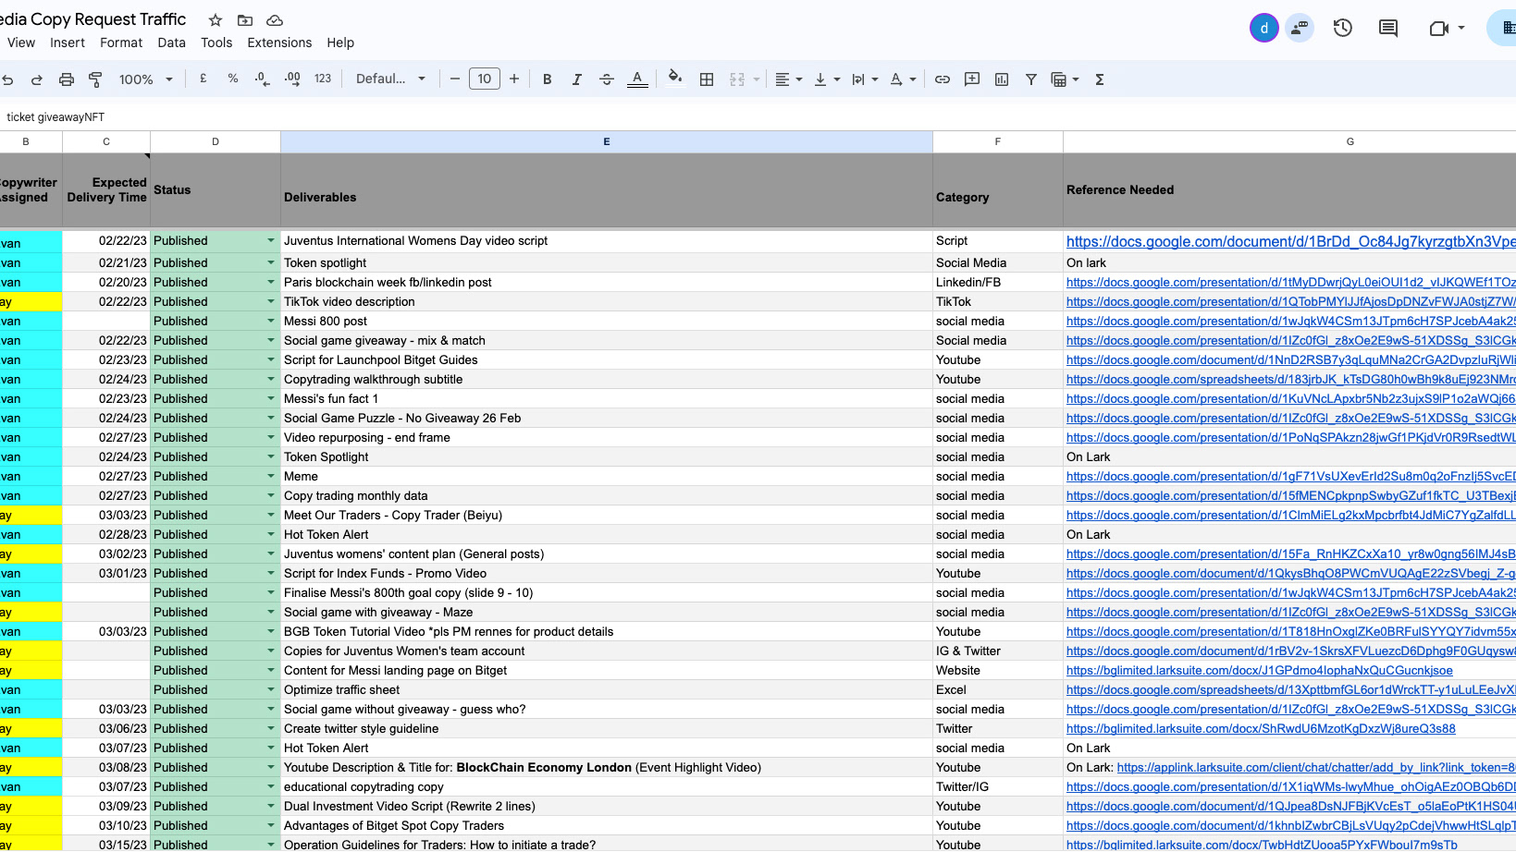The height and width of the screenshot is (852, 1516).
Task: Select 'IG & Twitter' category cell
Action: pos(998,651)
